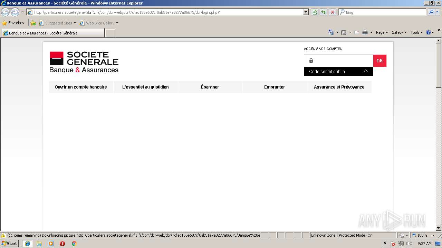Open Print options dropdown arrow
442x248 pixels.
pos(371,33)
